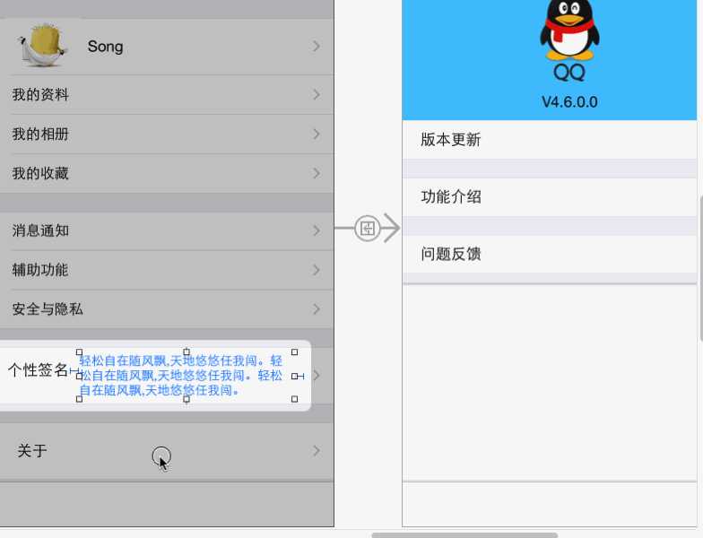Click the top-left resize handle of signature label
Screen dimensions: 703x538
click(x=79, y=352)
